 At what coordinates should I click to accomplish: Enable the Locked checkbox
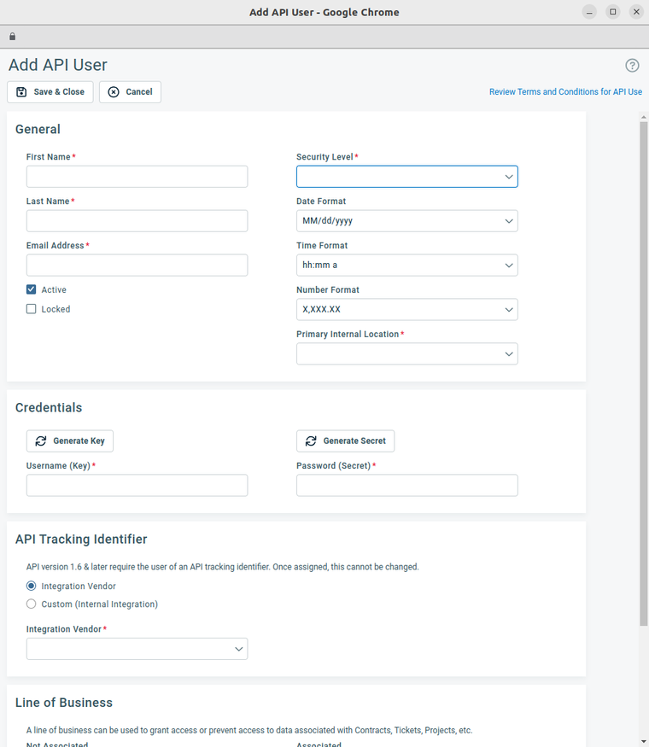tap(32, 310)
